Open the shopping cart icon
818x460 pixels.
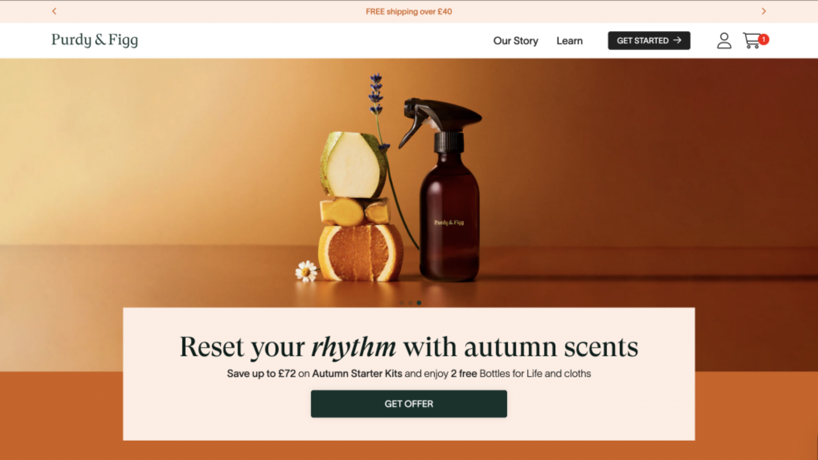752,41
